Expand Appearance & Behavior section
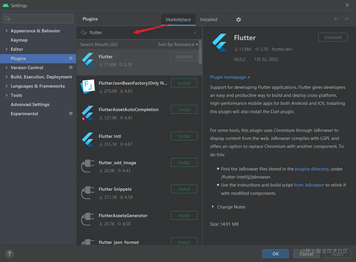356x262 pixels. [6, 31]
